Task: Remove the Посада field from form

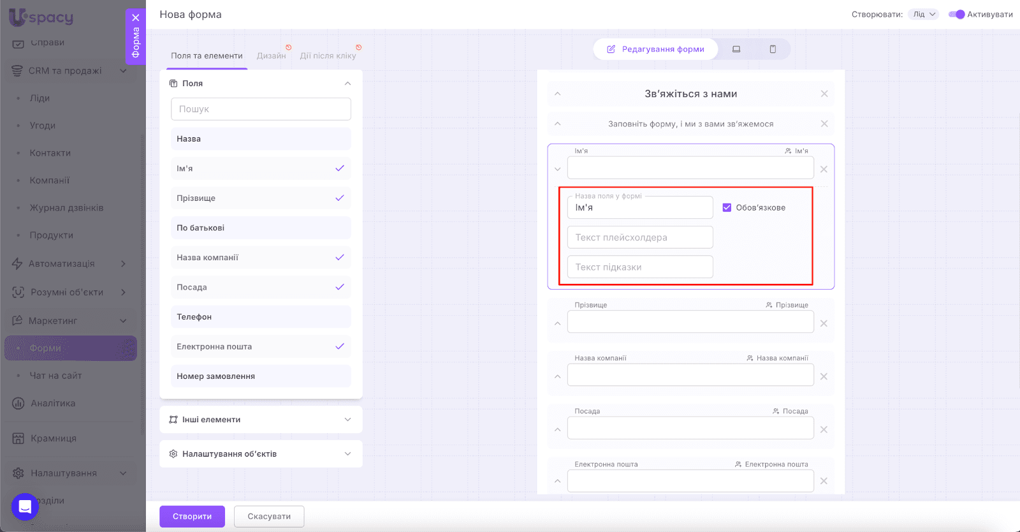Action: click(x=824, y=429)
